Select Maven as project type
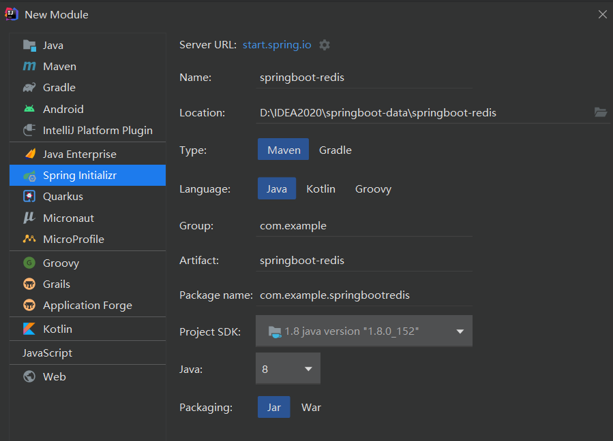Screen dimensions: 613x441 coord(284,150)
